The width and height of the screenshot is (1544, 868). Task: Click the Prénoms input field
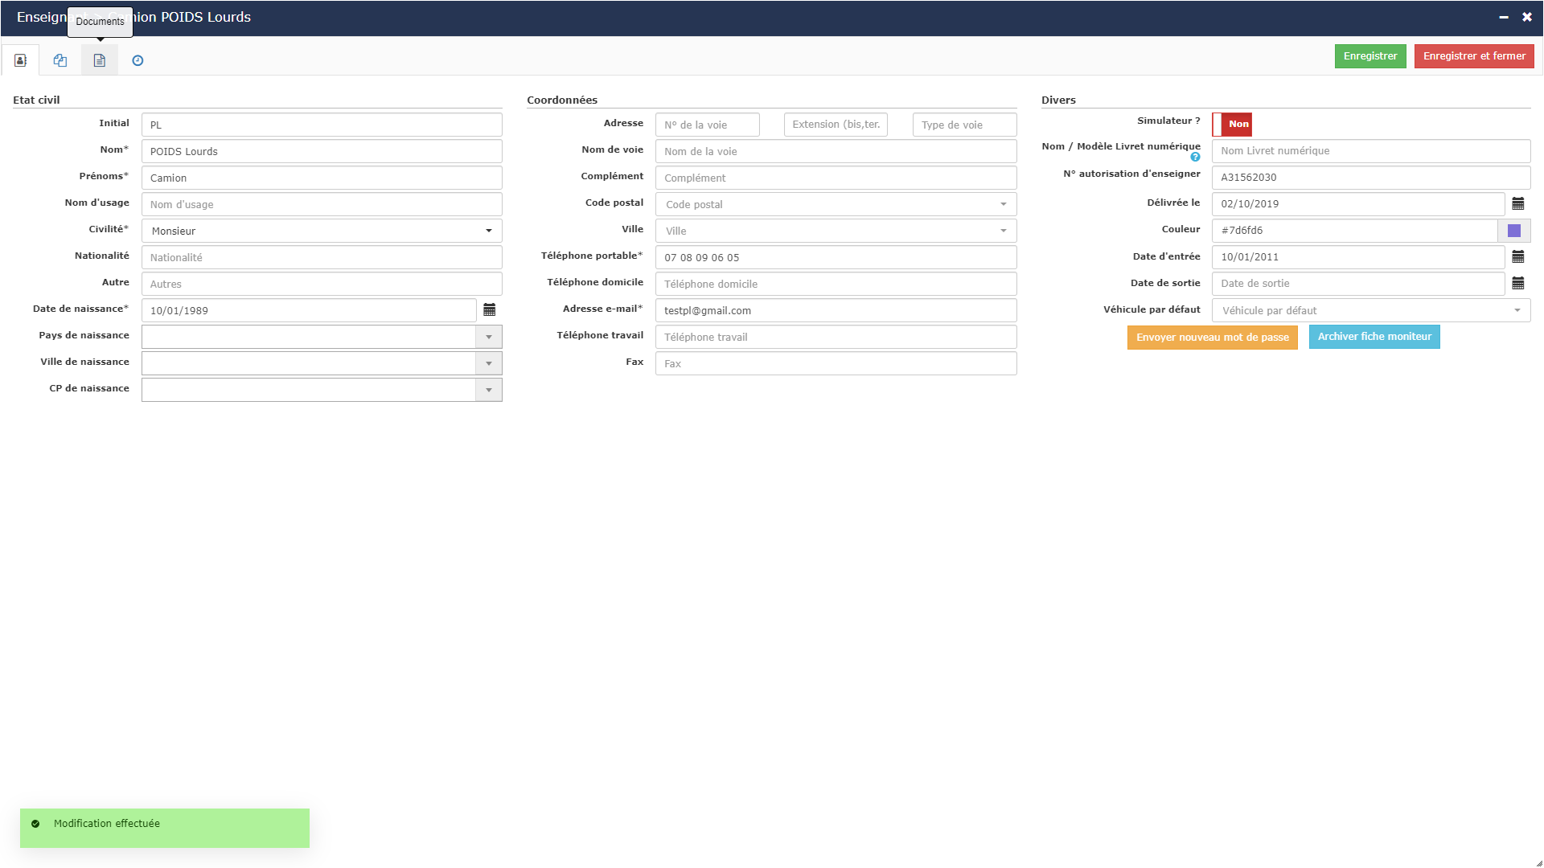(x=322, y=178)
